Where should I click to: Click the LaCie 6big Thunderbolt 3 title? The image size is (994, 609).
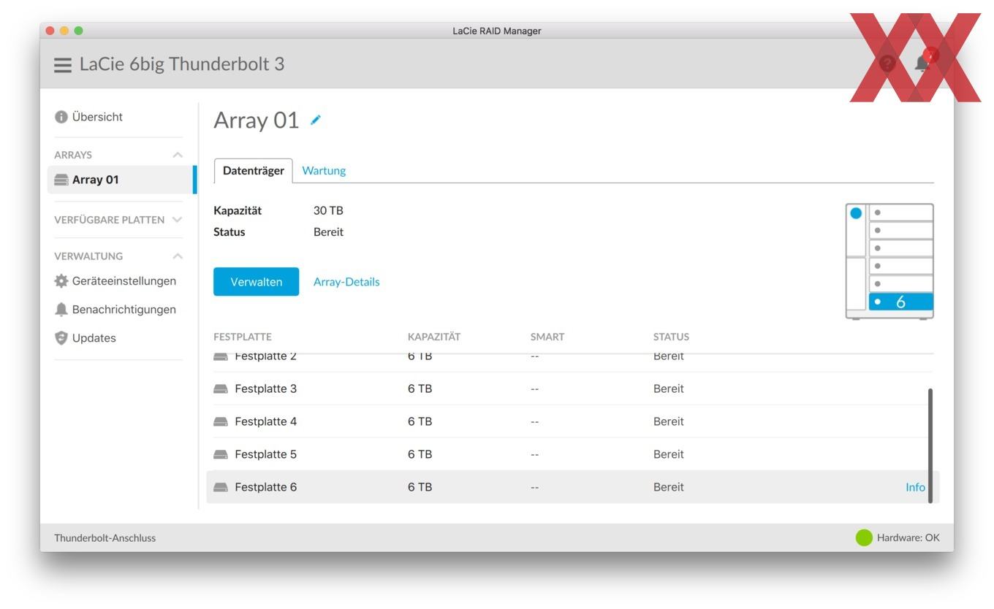182,64
